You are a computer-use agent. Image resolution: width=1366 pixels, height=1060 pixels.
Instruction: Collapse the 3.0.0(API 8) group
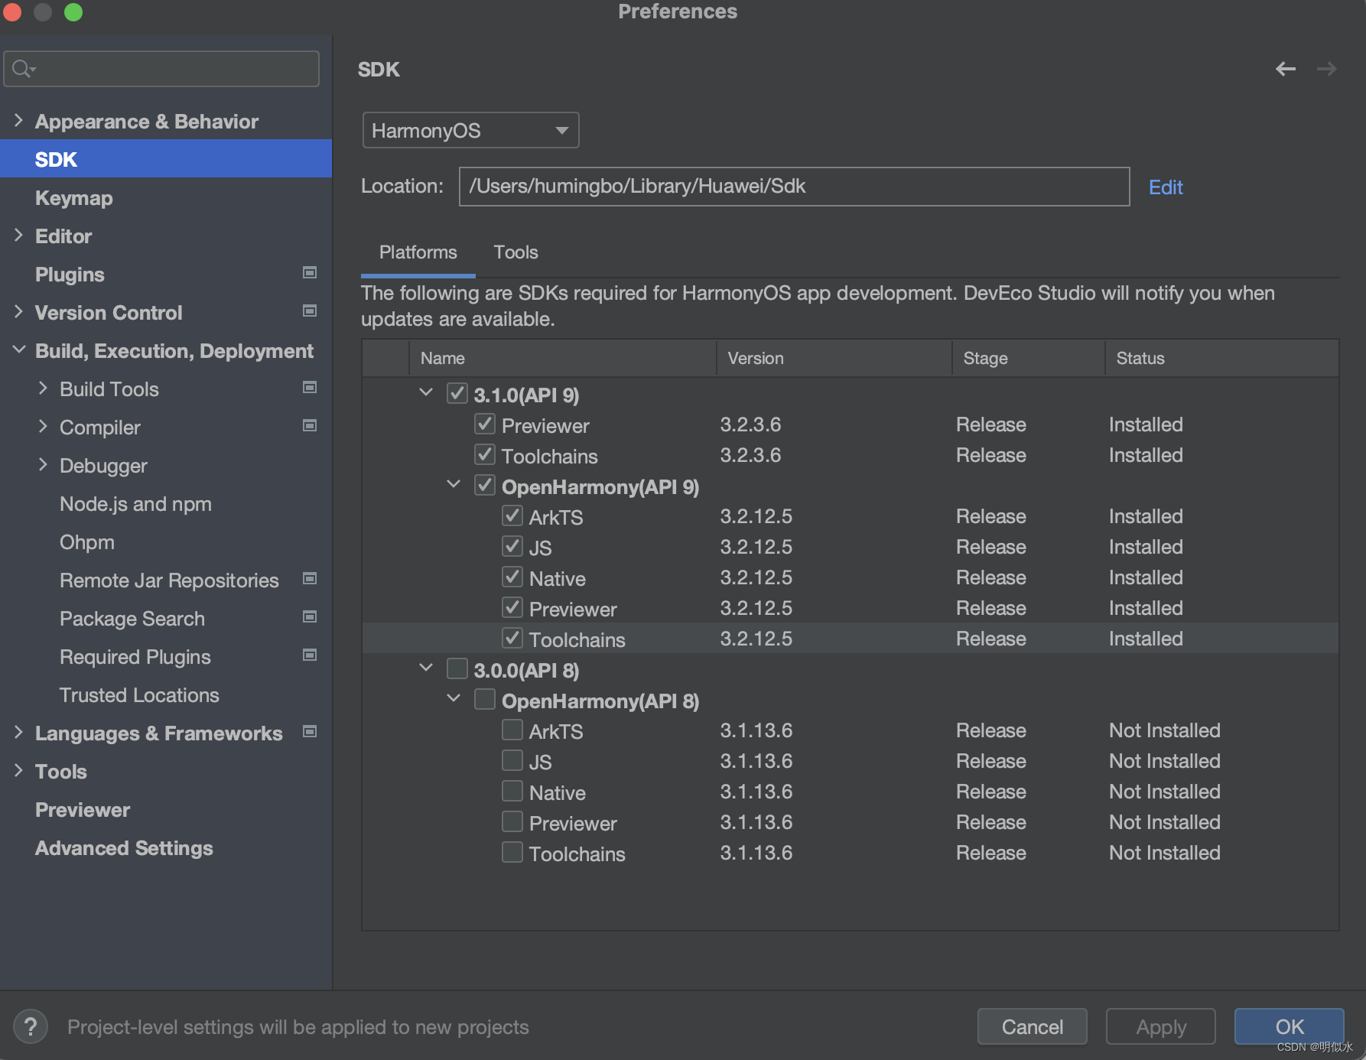(427, 668)
